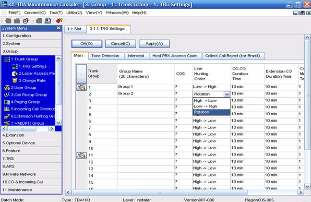Open the Window(W) menu

[x=117, y=12]
